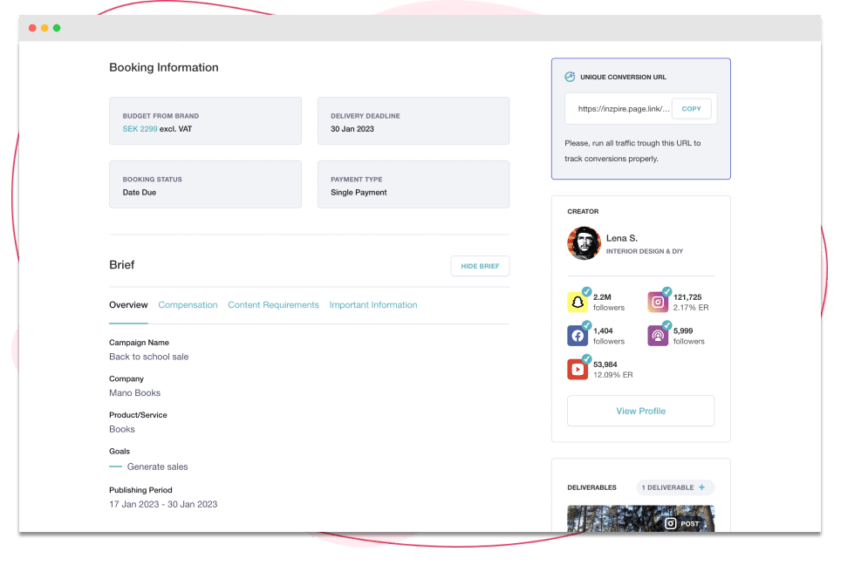This screenshot has height=572, width=868.
Task: Copy the unique conversion URL
Action: coord(692,109)
